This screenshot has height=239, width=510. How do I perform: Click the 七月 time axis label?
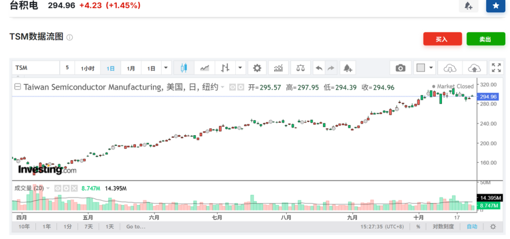[x=218, y=217]
